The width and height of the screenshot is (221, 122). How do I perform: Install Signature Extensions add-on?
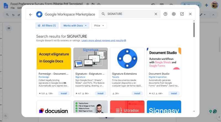point(137,93)
